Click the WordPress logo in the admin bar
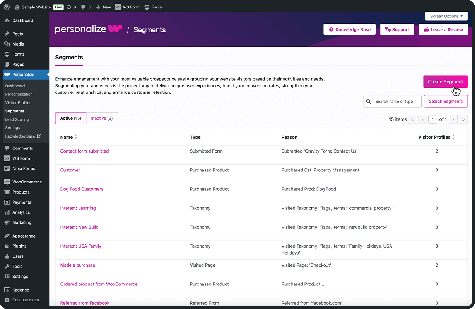Screen dimensions: 475x309 [x=6, y=7]
